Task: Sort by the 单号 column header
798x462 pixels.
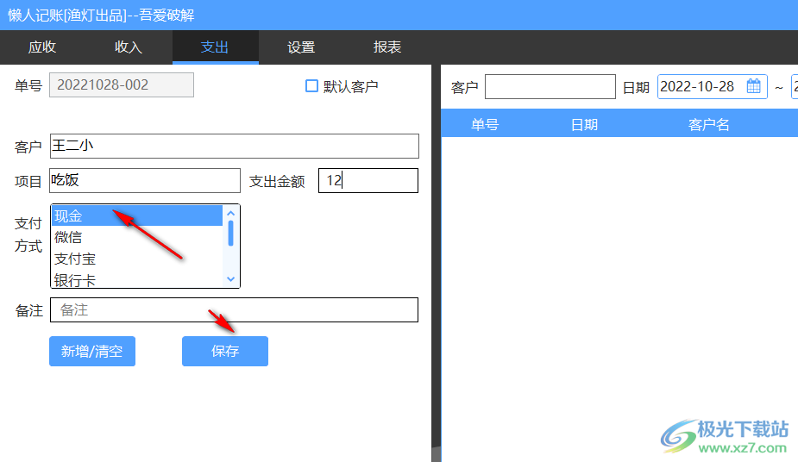Action: click(485, 124)
